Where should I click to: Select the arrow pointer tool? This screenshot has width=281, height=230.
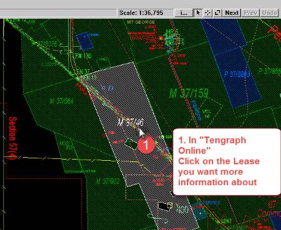point(198,13)
